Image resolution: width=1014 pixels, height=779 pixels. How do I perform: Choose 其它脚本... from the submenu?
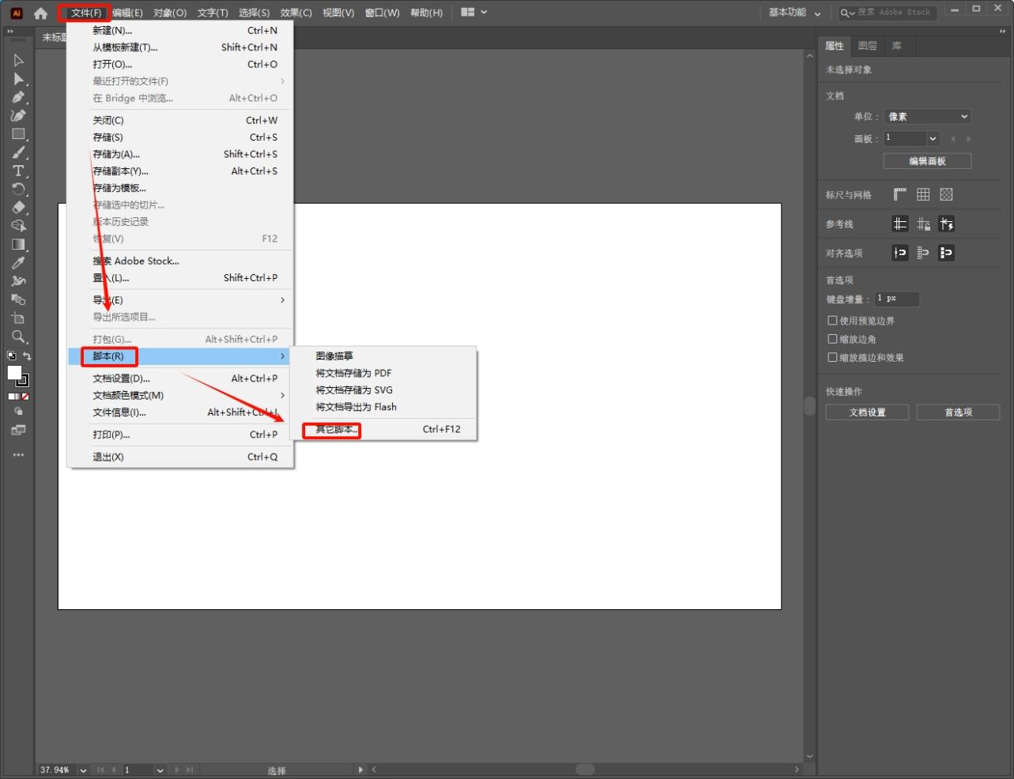[x=336, y=430]
